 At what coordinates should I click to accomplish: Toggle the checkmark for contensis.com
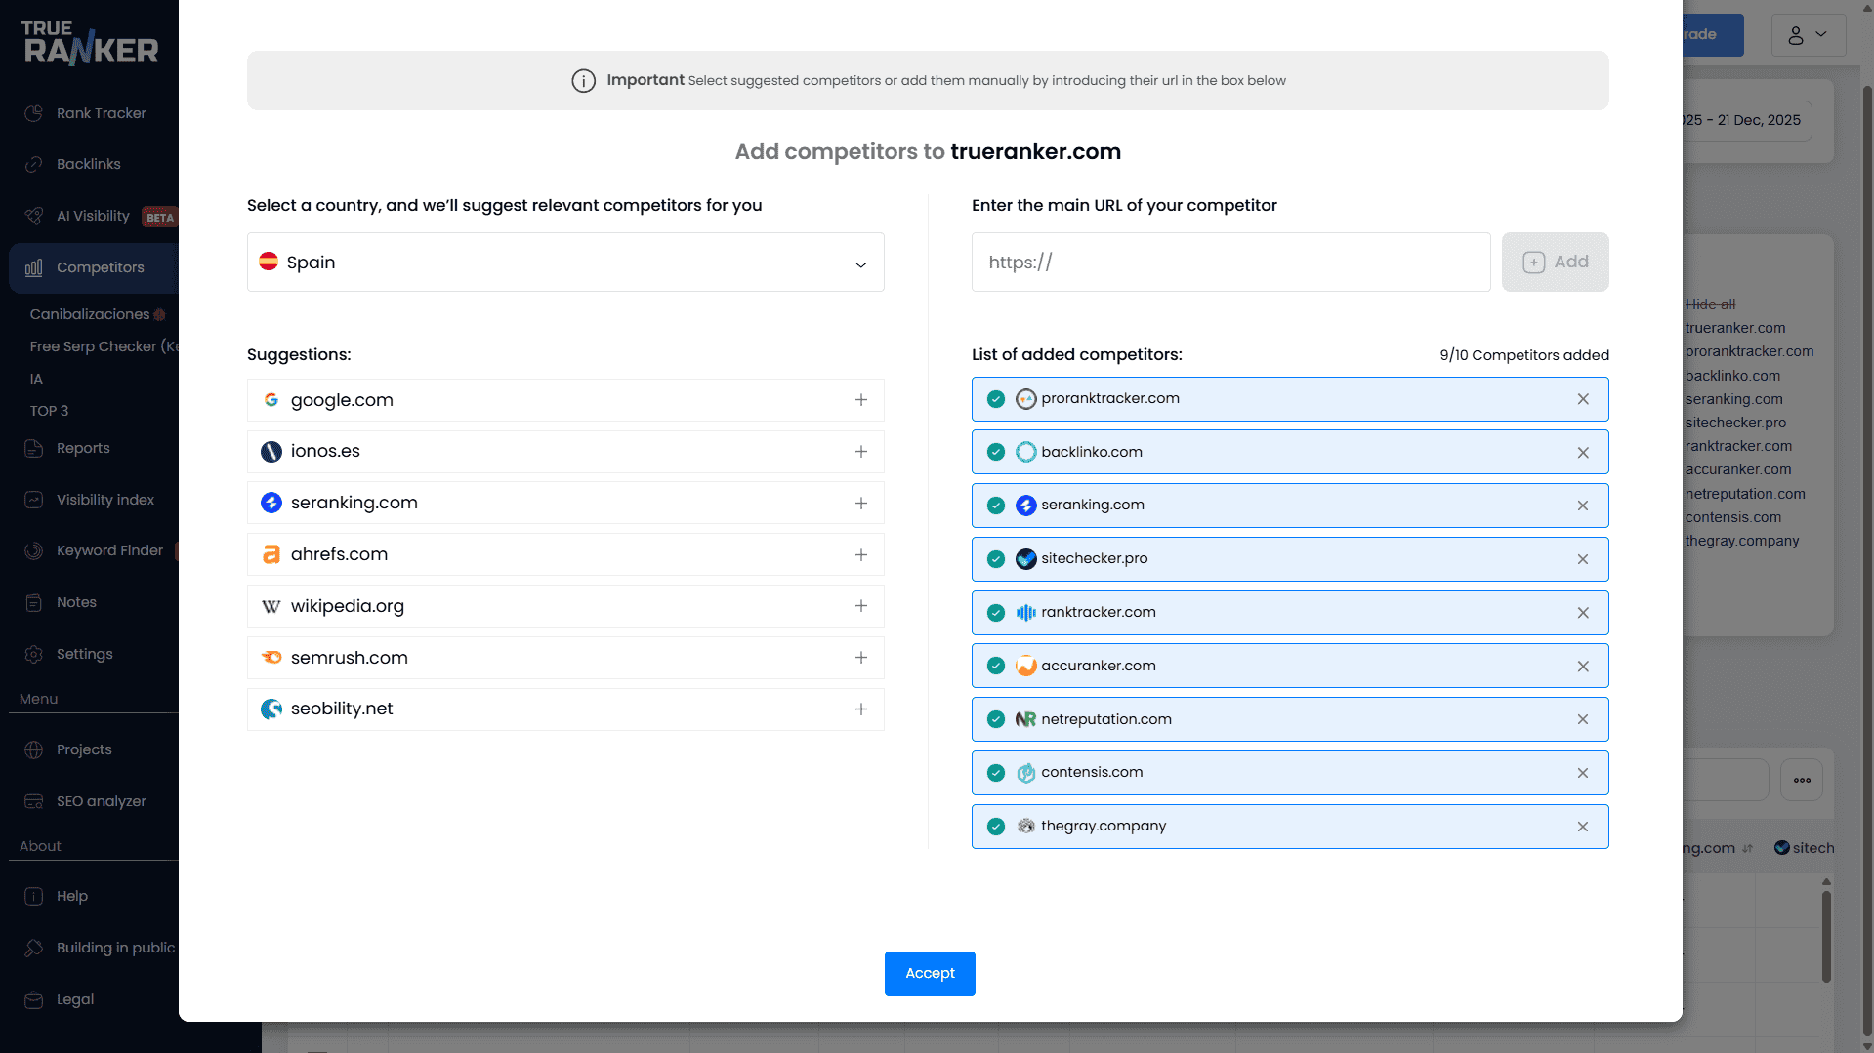coord(995,773)
